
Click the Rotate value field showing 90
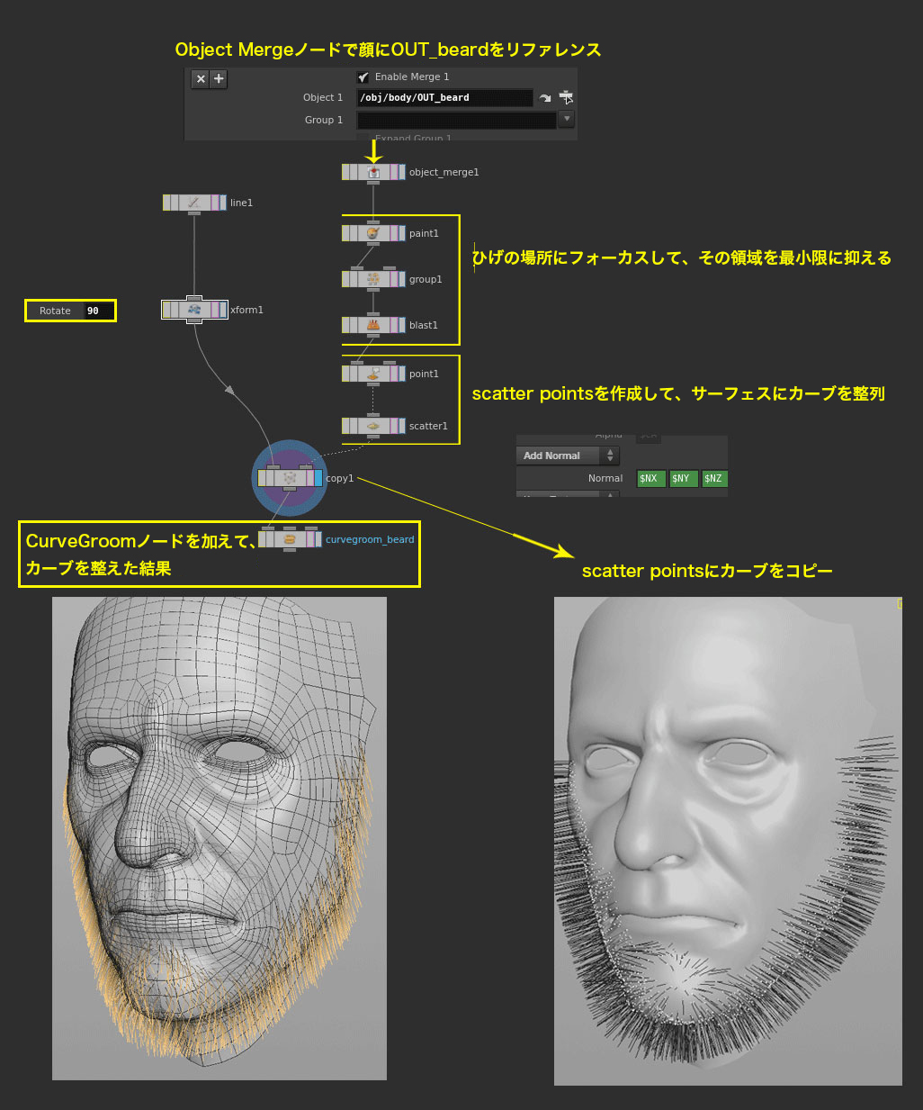[x=98, y=311]
